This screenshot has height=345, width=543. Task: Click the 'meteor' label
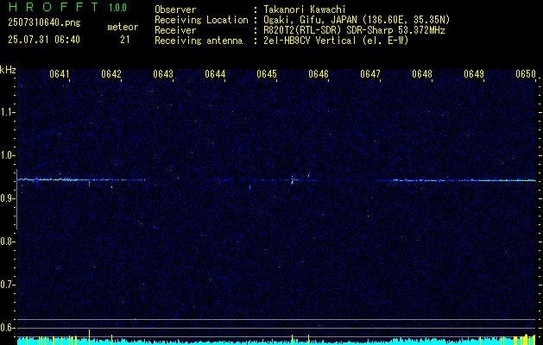point(123,27)
